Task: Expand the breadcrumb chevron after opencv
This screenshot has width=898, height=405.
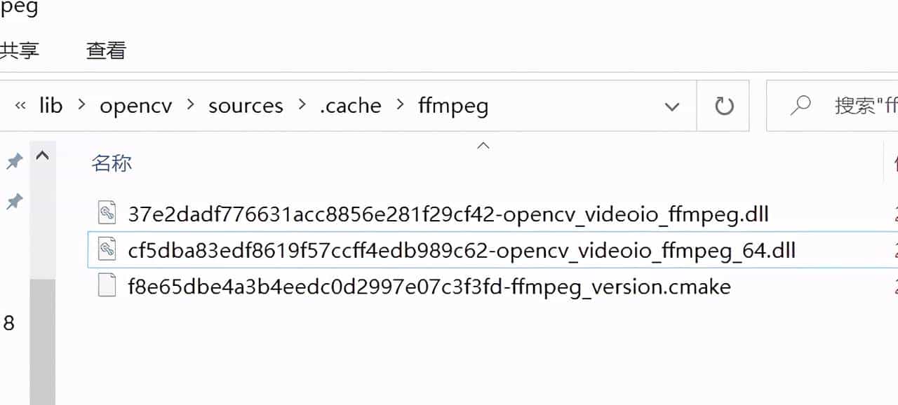Action: click(x=189, y=105)
